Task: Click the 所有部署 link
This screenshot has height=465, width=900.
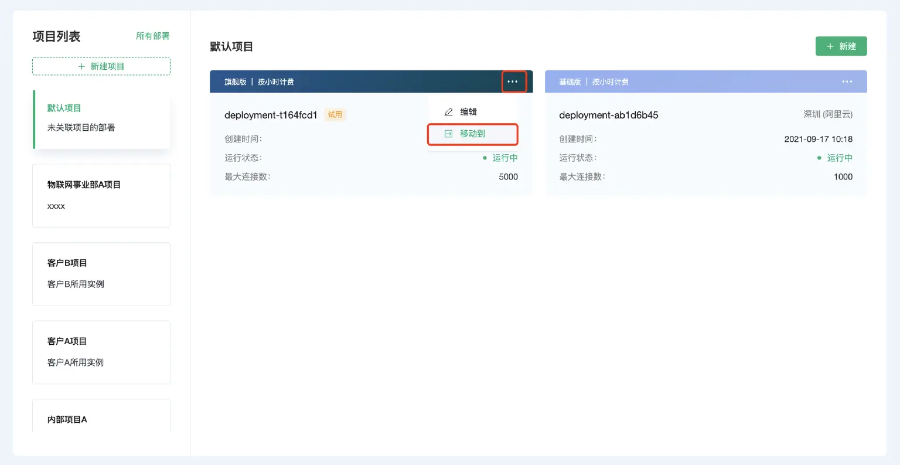Action: pos(152,36)
